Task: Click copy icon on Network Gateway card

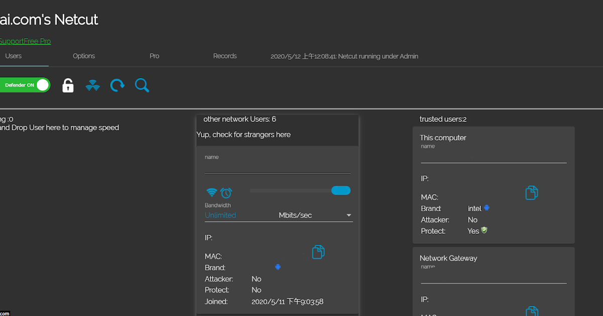Action: [532, 311]
